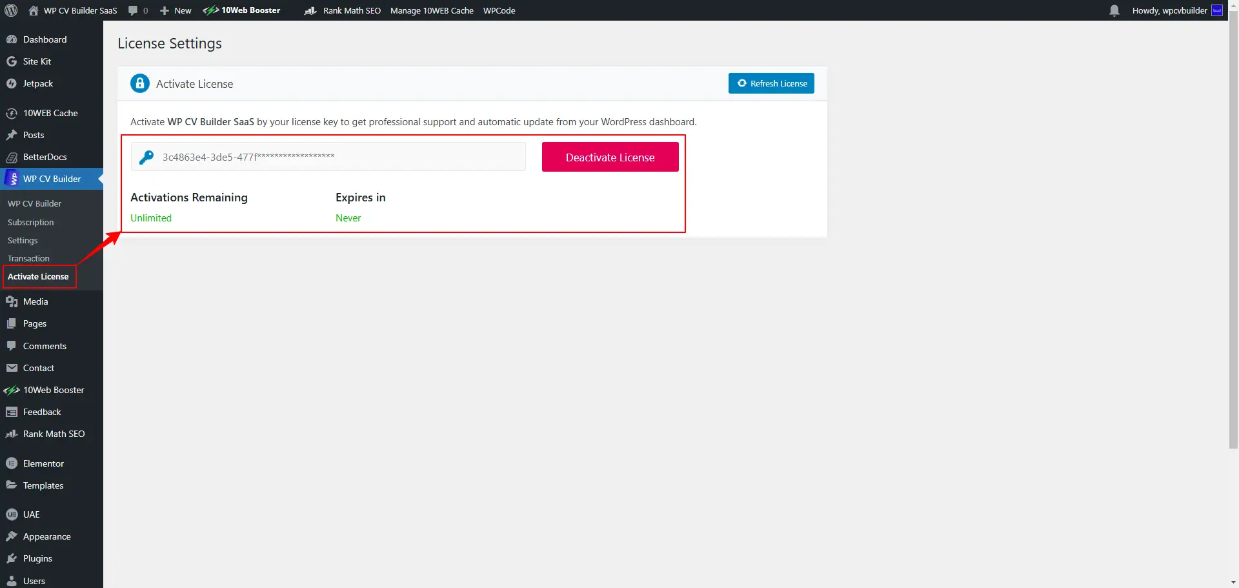
Task: Click the Comments icon in sidebar
Action: point(12,346)
